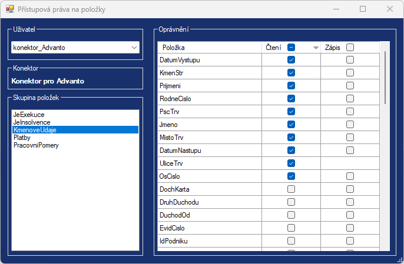Uncheck Čtení for Jmeno
Viewport: 404px width, 264px height.
(x=291, y=125)
